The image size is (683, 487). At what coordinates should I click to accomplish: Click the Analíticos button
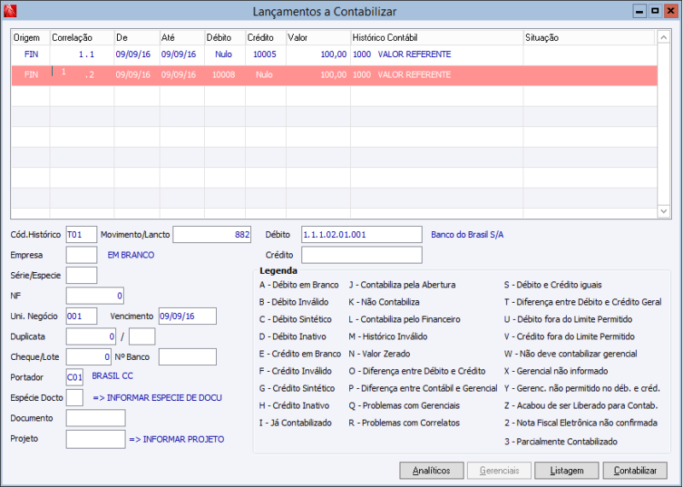pyautogui.click(x=431, y=471)
